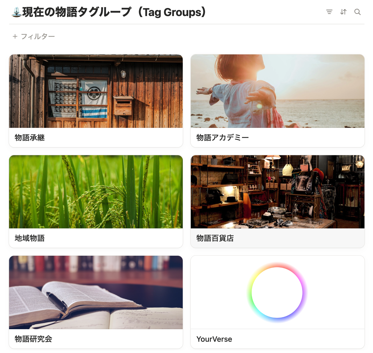Image resolution: width=373 pixels, height=353 pixels.
Task: Open the 物語承継 card title
Action: (30, 138)
